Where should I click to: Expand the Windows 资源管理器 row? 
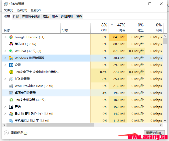(x=5, y=58)
